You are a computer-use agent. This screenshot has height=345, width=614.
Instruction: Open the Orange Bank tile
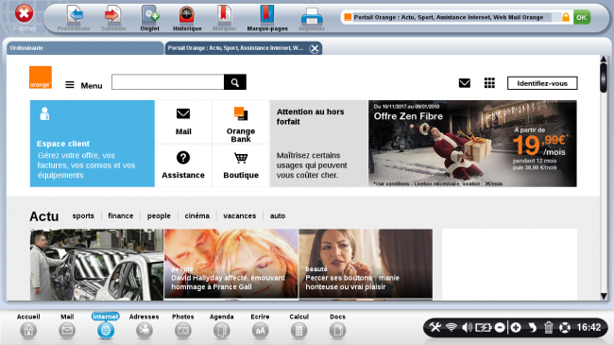click(241, 122)
